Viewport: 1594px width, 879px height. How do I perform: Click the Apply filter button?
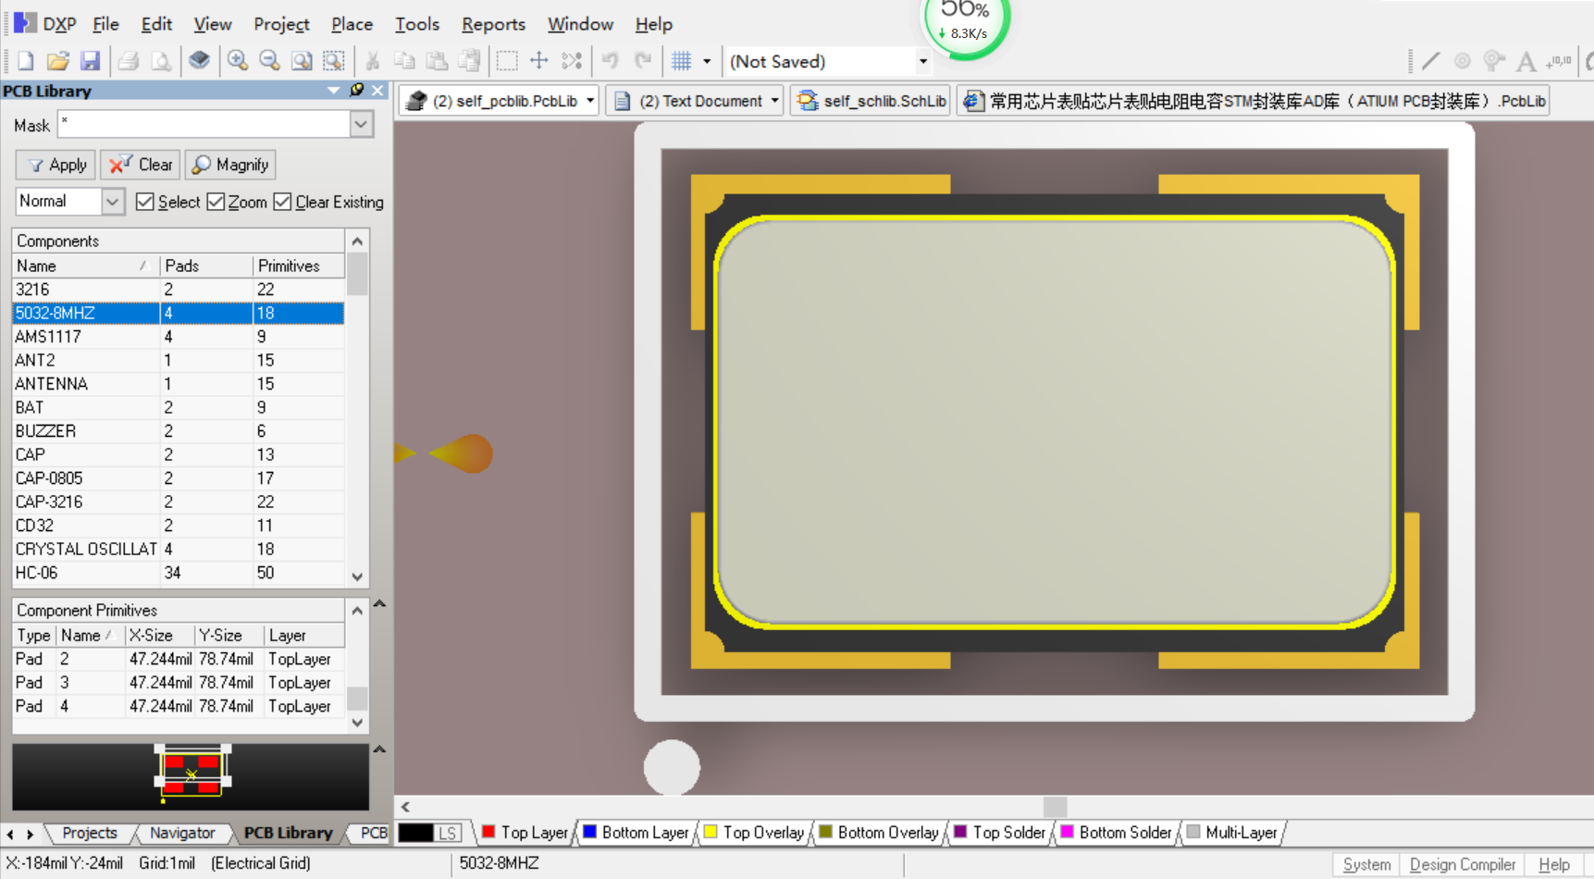(56, 165)
